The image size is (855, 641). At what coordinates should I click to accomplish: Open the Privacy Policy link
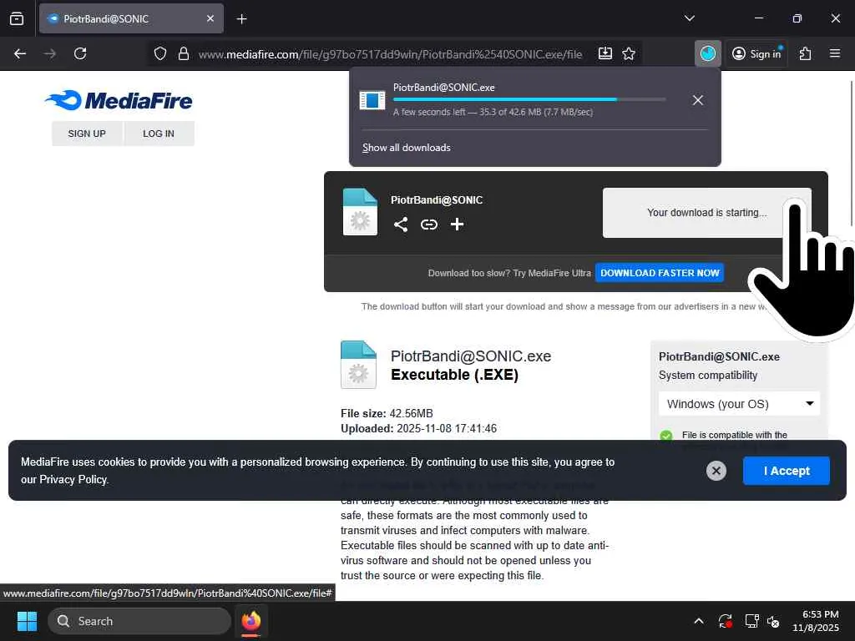73,480
